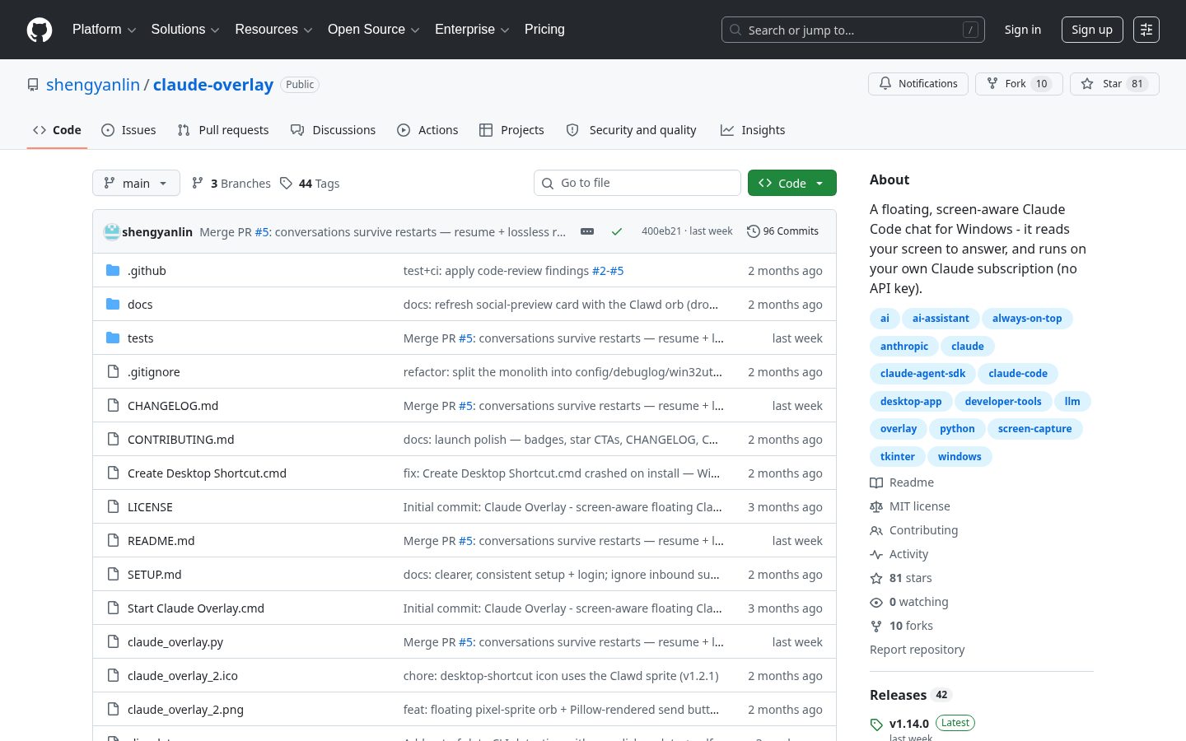This screenshot has height=741, width=1186.
Task: Switch to the Code tab
Action: [x=57, y=130]
